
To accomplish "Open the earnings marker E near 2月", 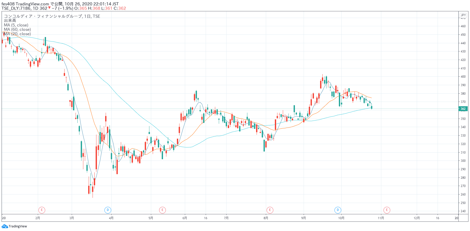I will (x=42, y=210).
